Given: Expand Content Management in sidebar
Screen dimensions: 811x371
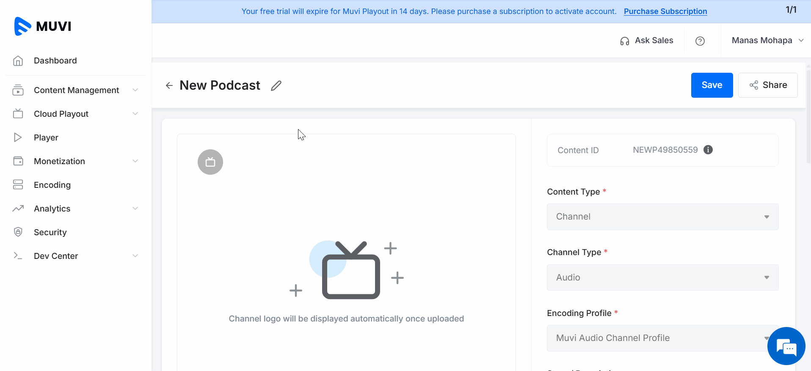Looking at the screenshot, I should 76,90.
